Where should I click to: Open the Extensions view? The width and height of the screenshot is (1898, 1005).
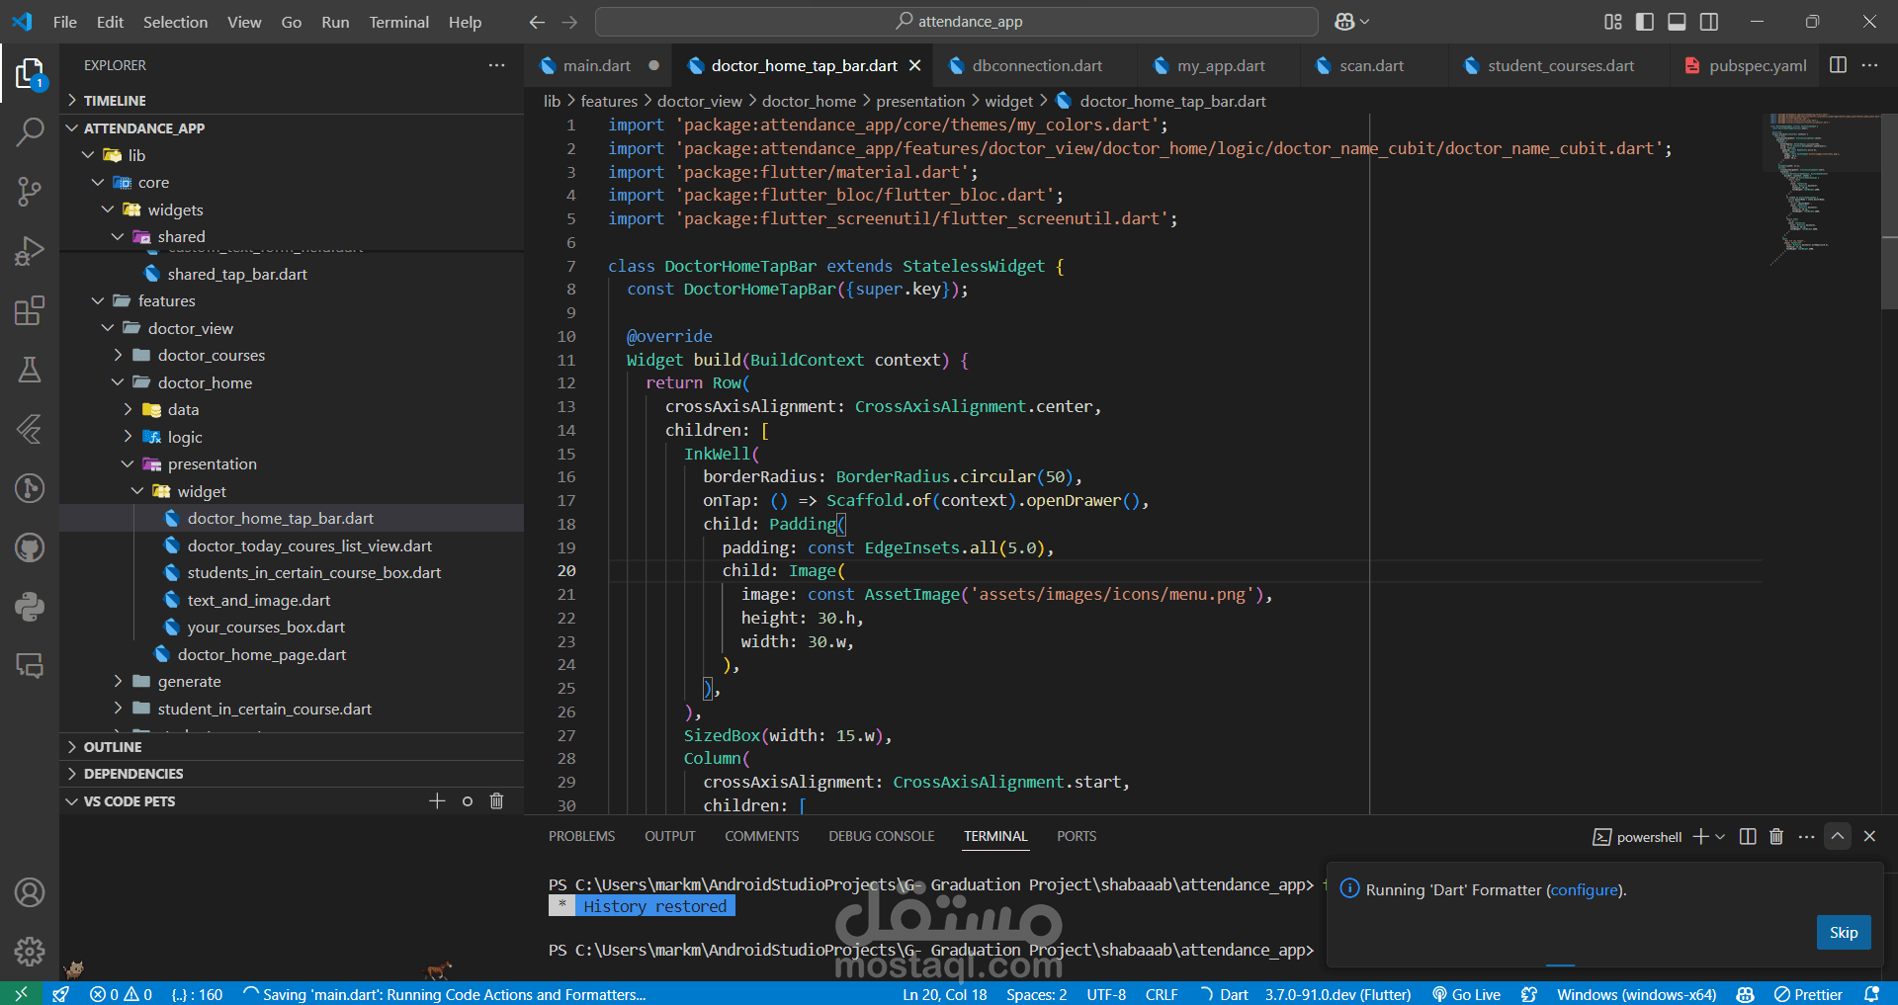coord(30,310)
